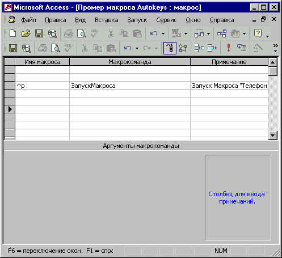Save macro via Macro Design toolbar floppy
The width and height of the screenshot is (282, 258).
[13, 48]
